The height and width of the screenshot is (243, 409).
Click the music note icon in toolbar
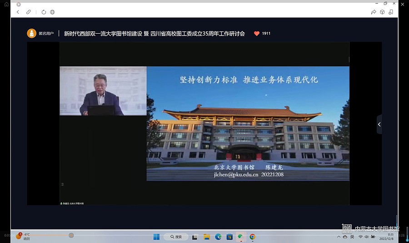[x=390, y=12]
